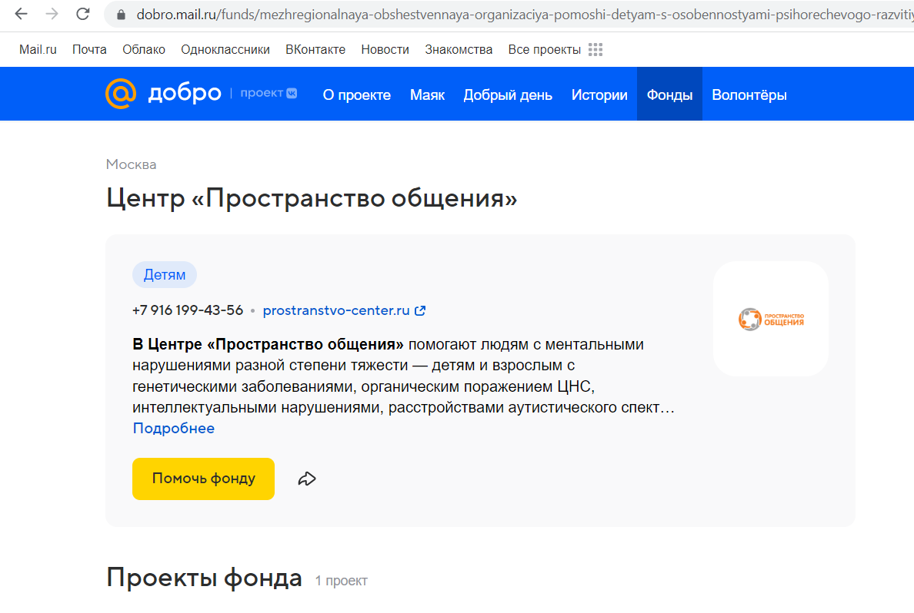This screenshot has width=914, height=613.
Task: Click the share arrow icon
Action: [x=307, y=479]
